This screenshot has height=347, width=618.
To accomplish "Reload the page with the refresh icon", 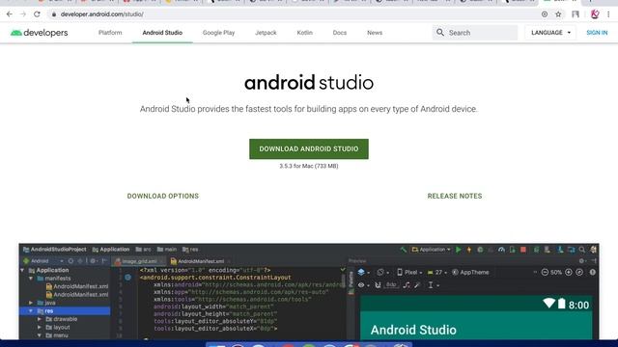I will (37, 14).
